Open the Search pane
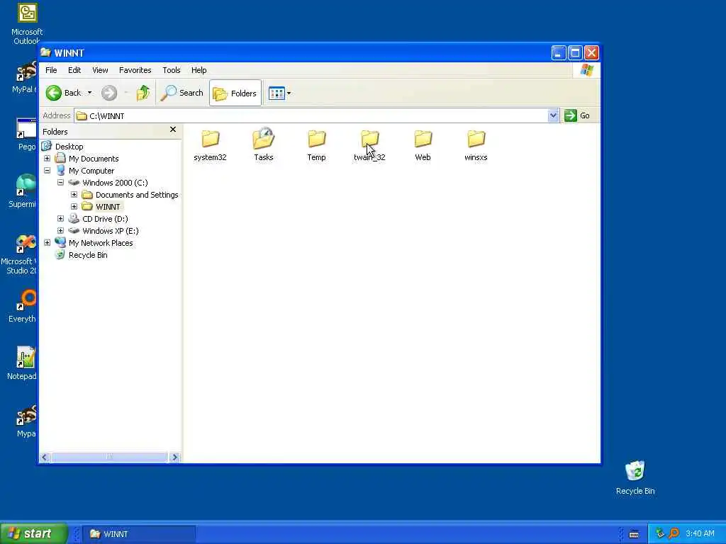The image size is (726, 544). [x=181, y=93]
